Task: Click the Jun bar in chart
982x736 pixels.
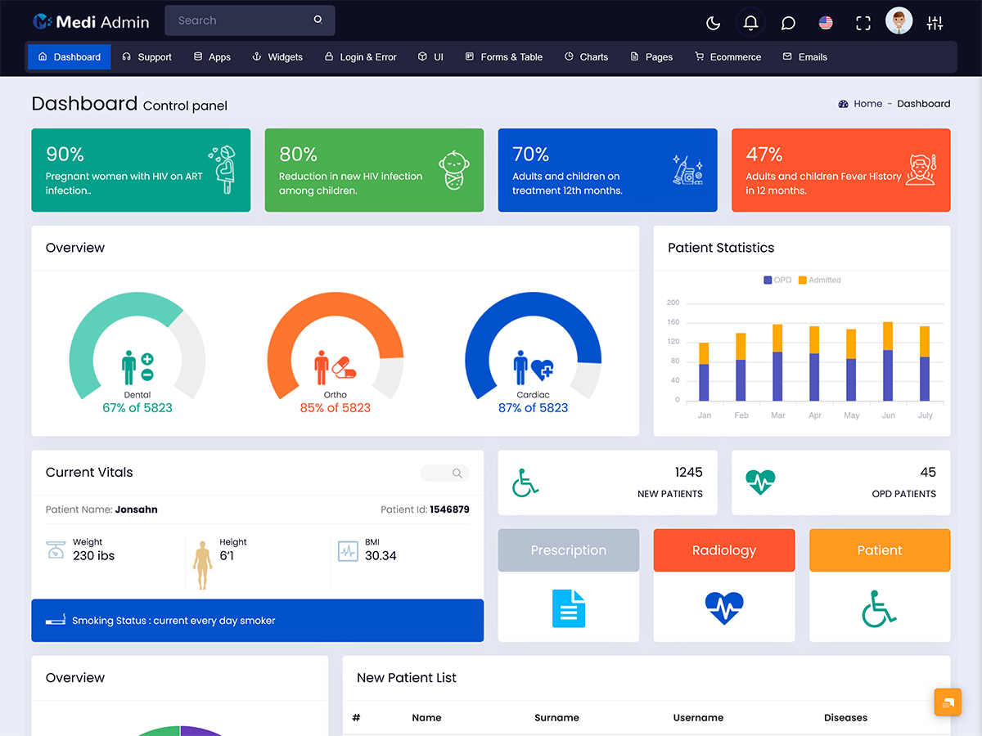Action: click(888, 361)
